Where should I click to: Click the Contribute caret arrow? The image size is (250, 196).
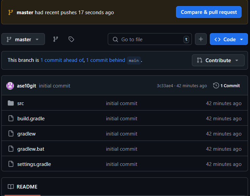coord(237,60)
